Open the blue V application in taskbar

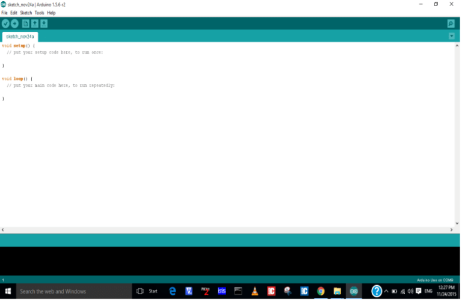(x=189, y=291)
